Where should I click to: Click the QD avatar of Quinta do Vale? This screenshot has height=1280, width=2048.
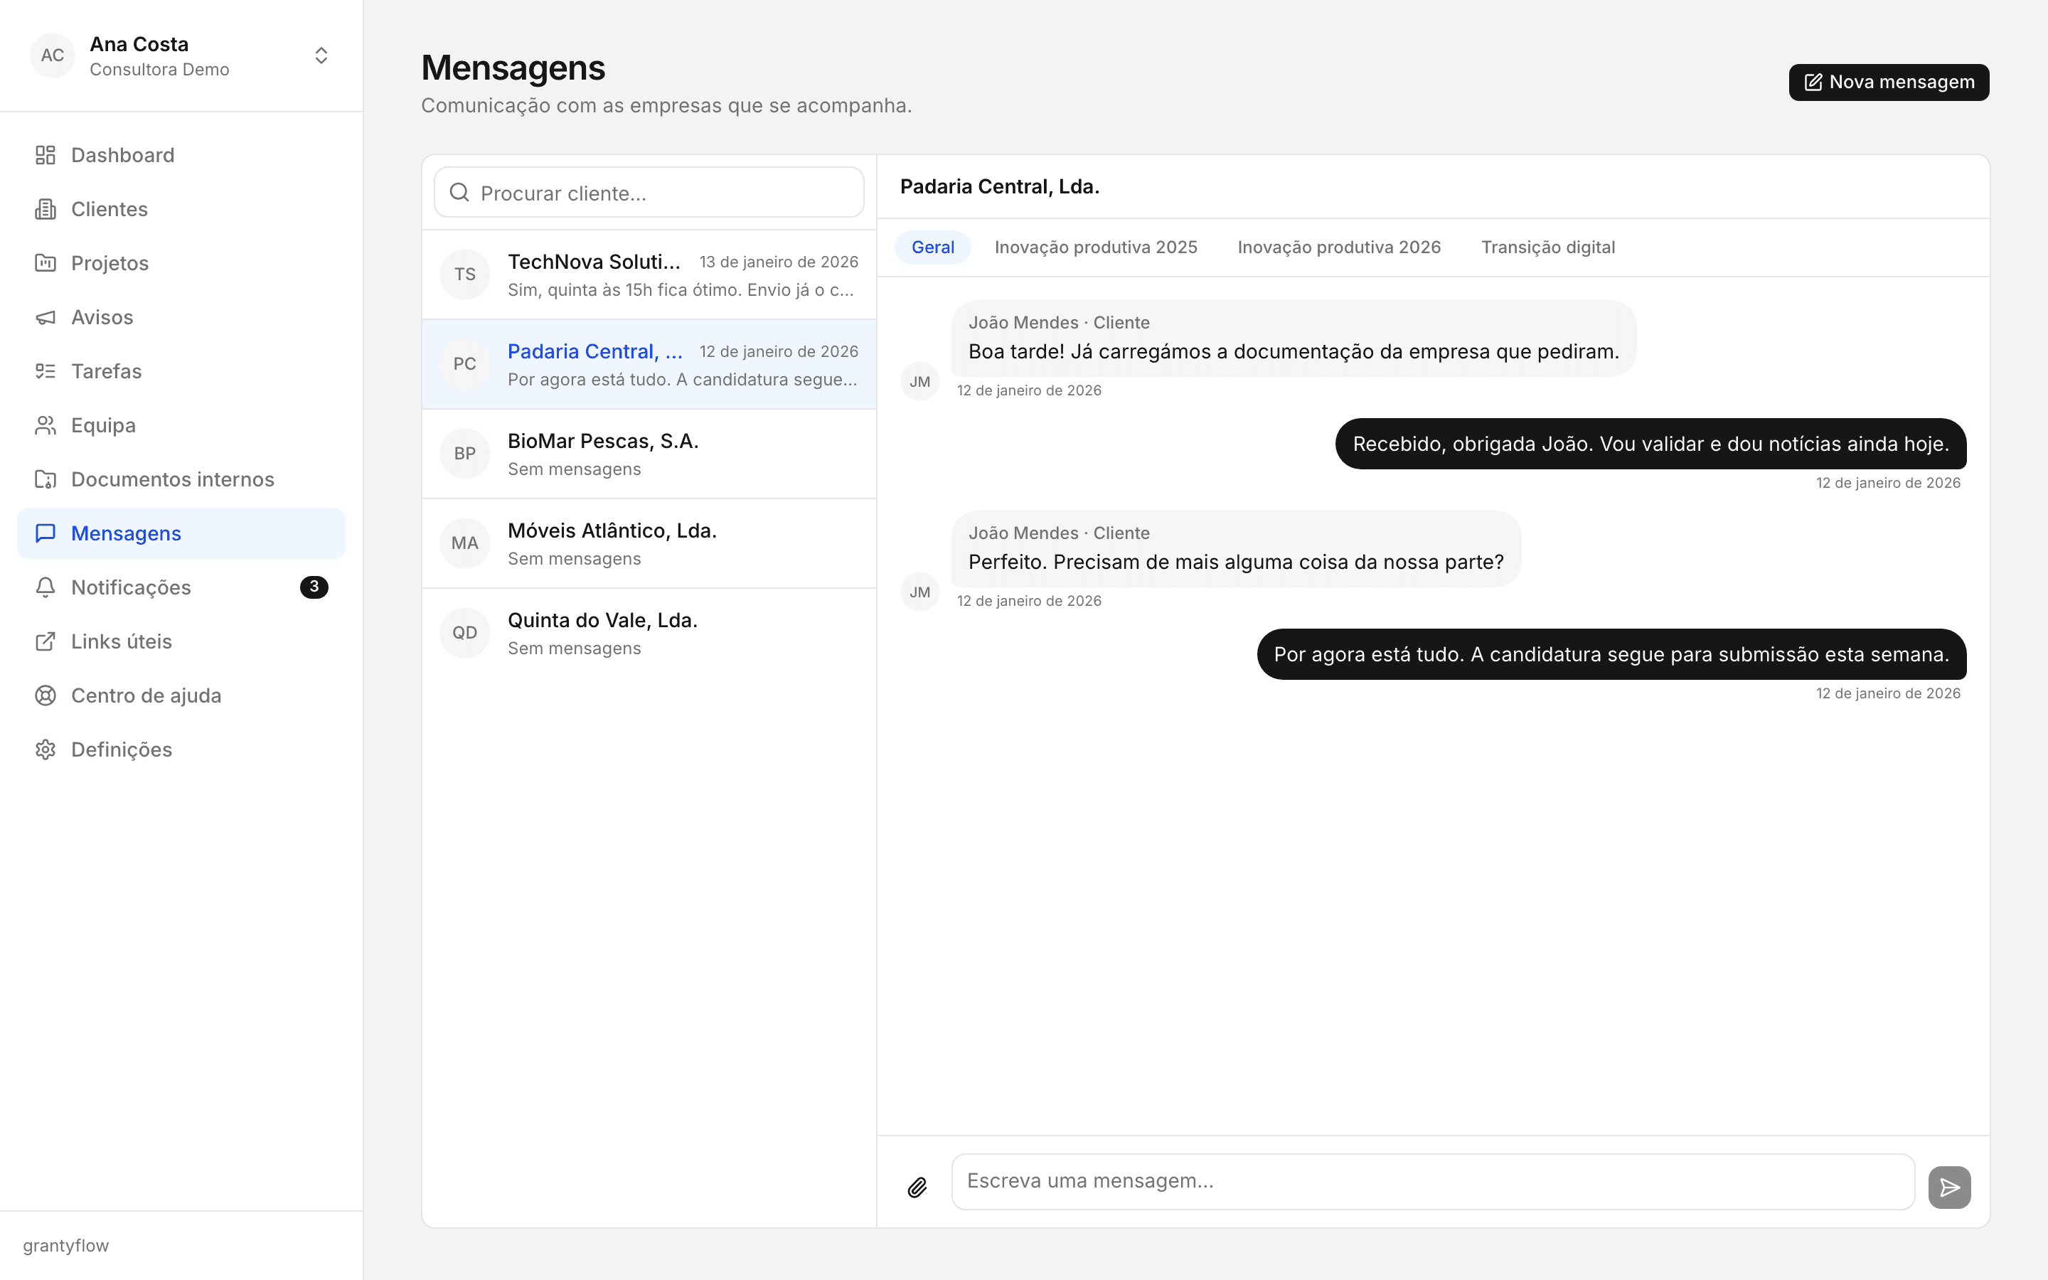point(464,632)
